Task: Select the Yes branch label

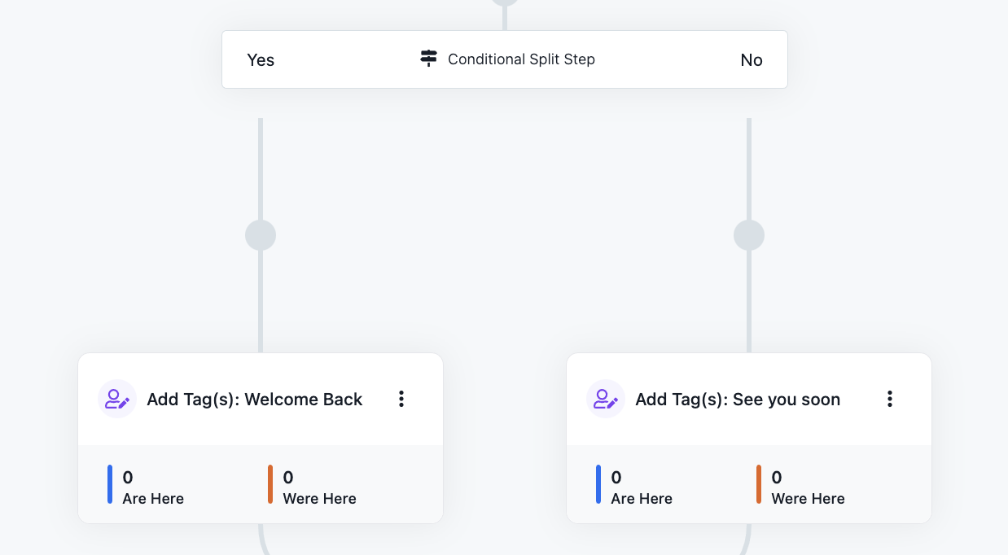Action: click(x=261, y=59)
